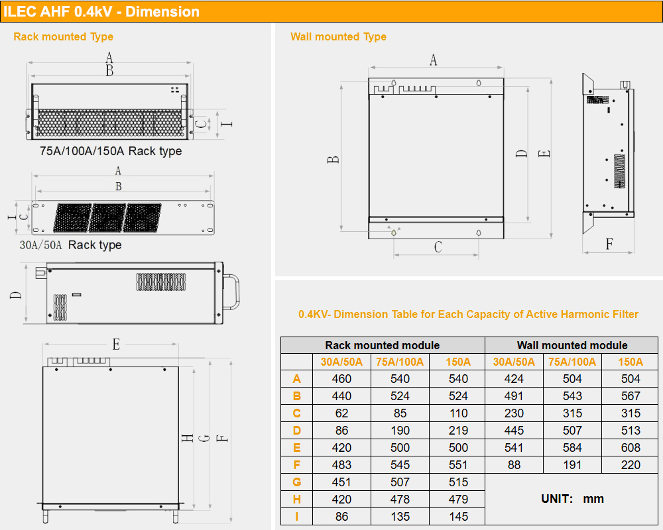663x530 pixels.
Task: Click the '30A/50A Rack type' caption
Action: coord(71,244)
